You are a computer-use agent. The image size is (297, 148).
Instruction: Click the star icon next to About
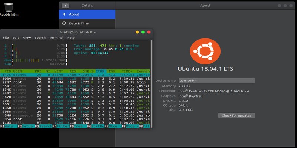point(64,14)
